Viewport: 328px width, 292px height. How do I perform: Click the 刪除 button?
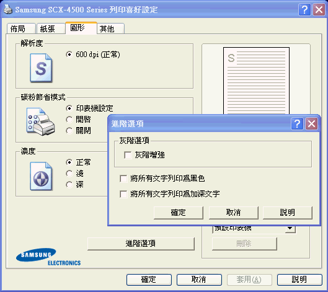click(x=244, y=244)
